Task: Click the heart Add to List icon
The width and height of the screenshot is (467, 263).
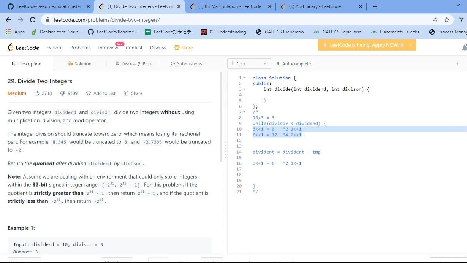Action: tap(89, 93)
